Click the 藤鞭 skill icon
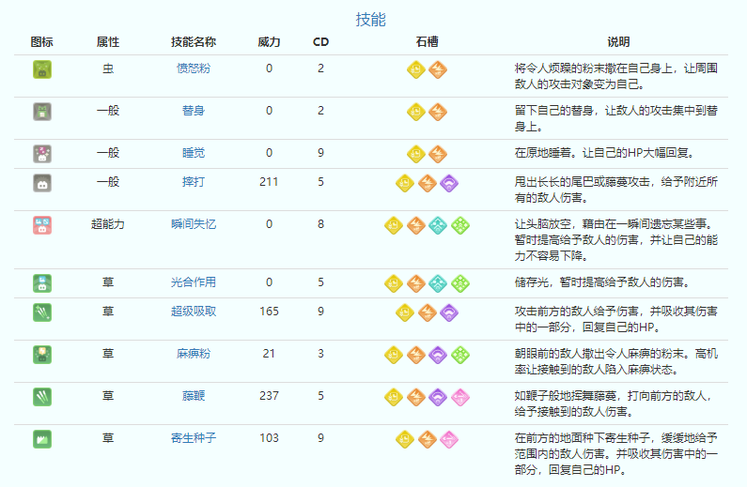The width and height of the screenshot is (747, 487). [x=42, y=397]
